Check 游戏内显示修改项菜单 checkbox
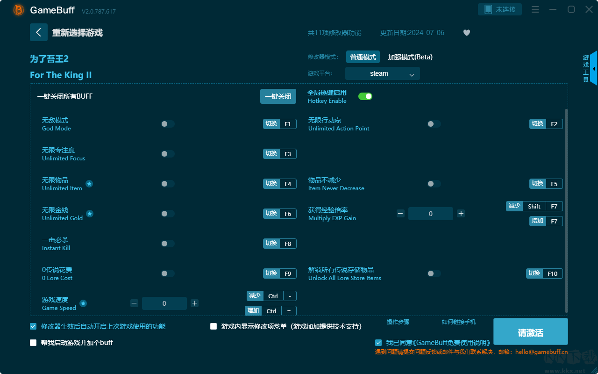This screenshot has width=598, height=374. [214, 326]
